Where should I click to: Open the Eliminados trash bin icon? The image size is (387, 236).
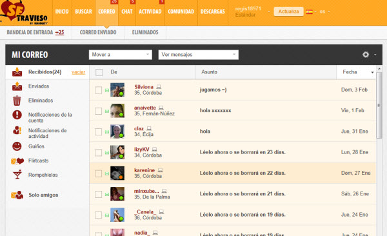click(x=17, y=101)
